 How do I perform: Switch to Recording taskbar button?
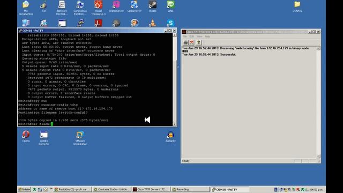(x=190, y=189)
